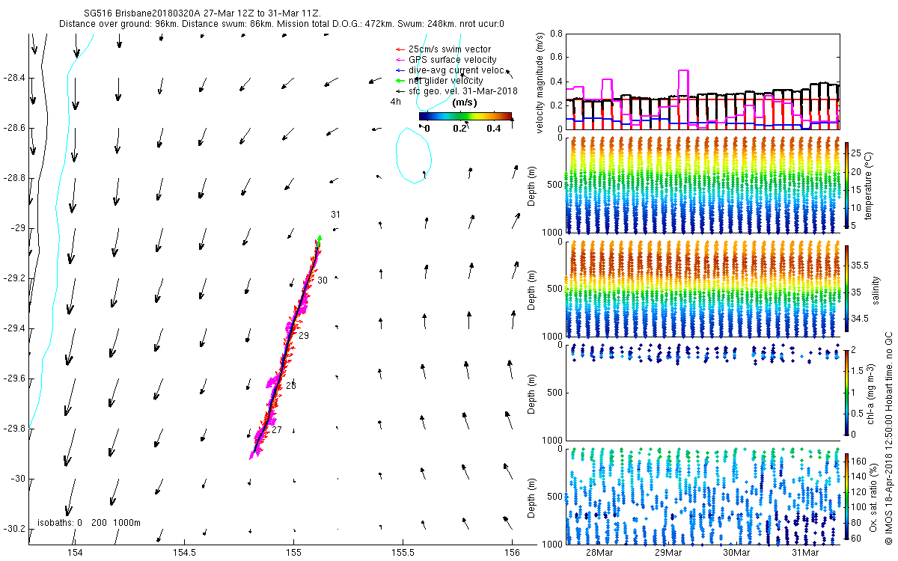The width and height of the screenshot is (898, 561).
Task: Click the (m/s) velocity colorbar on the map
Action: (465, 116)
